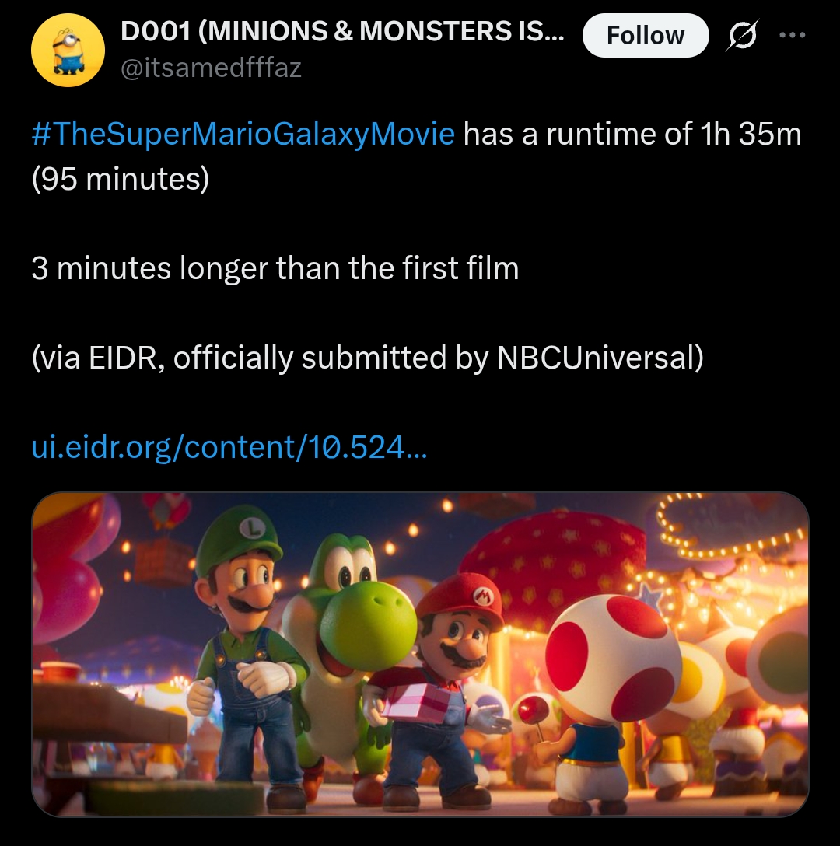The width and height of the screenshot is (840, 846).
Task: Click the '(via EIDR, officially submitted by NBCUniversal)' line
Action: (367, 358)
